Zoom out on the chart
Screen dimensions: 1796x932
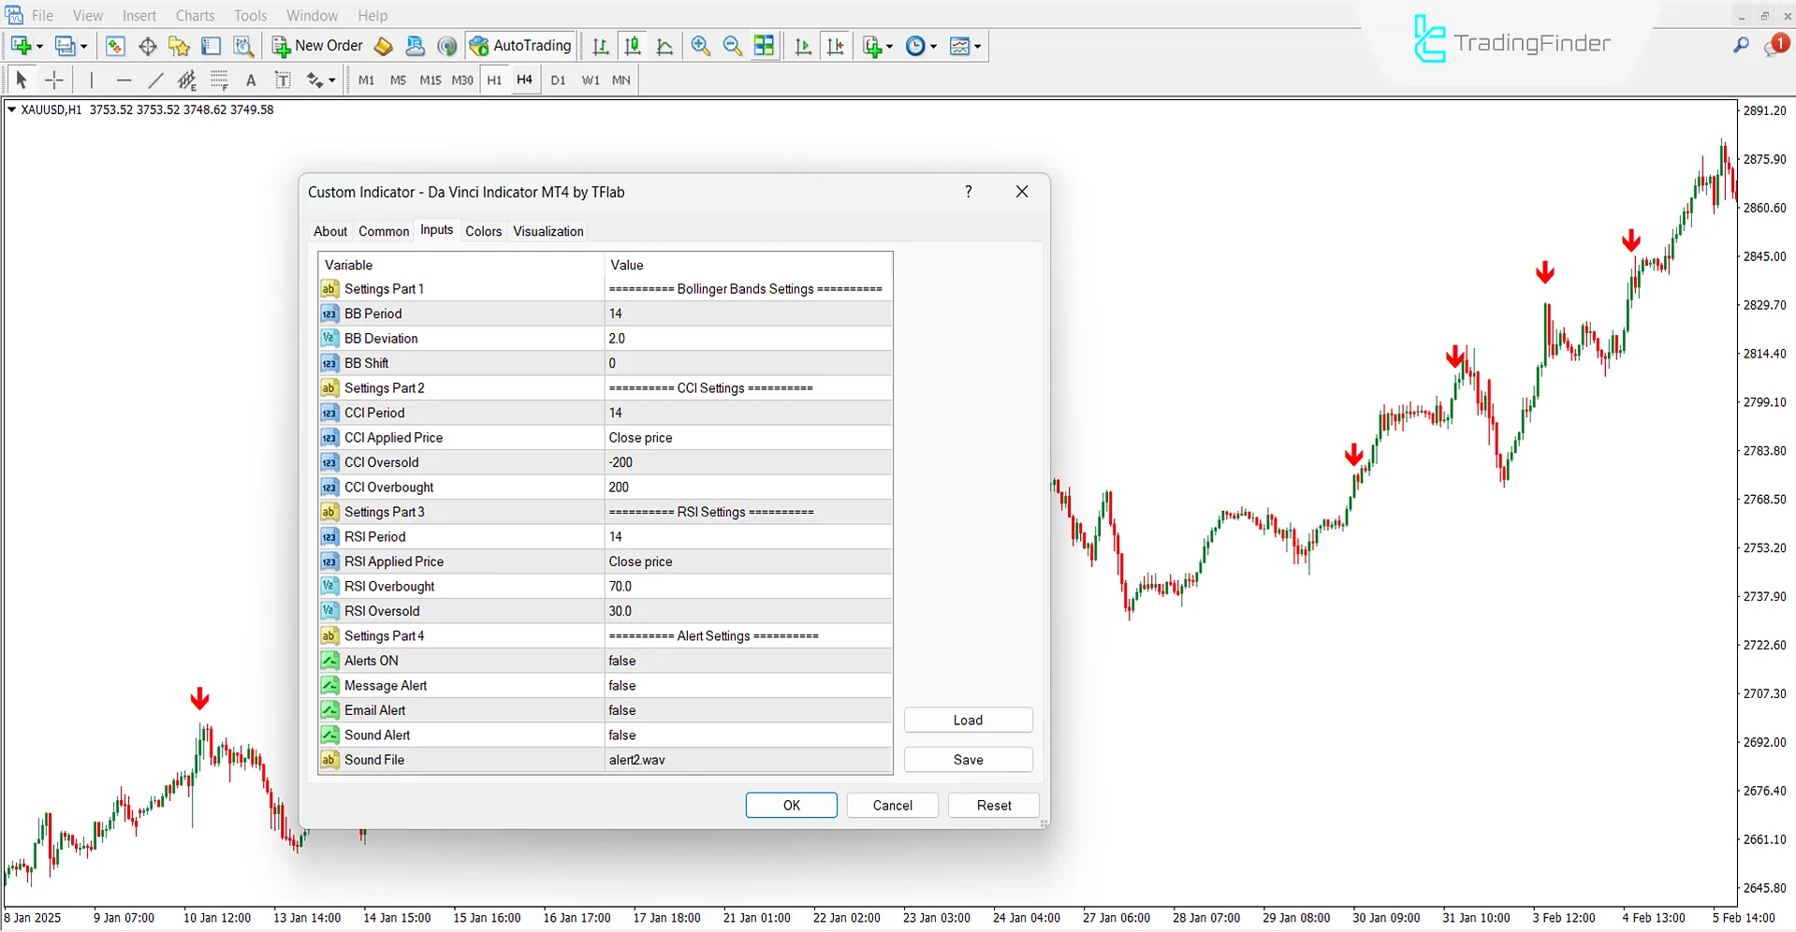point(732,45)
